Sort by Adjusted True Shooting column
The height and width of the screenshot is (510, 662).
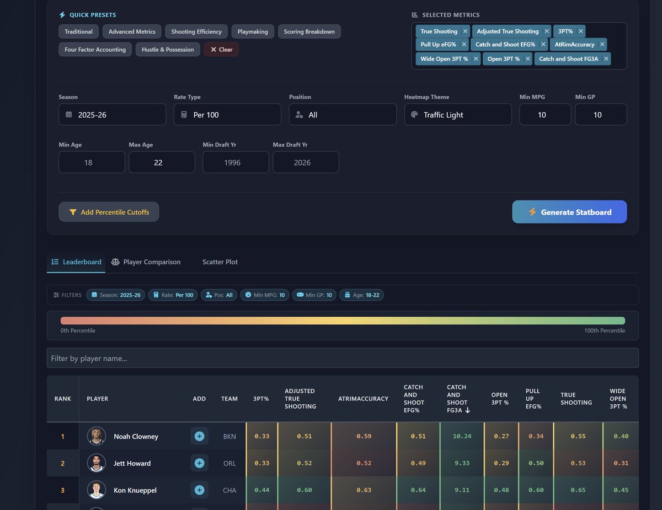point(304,399)
